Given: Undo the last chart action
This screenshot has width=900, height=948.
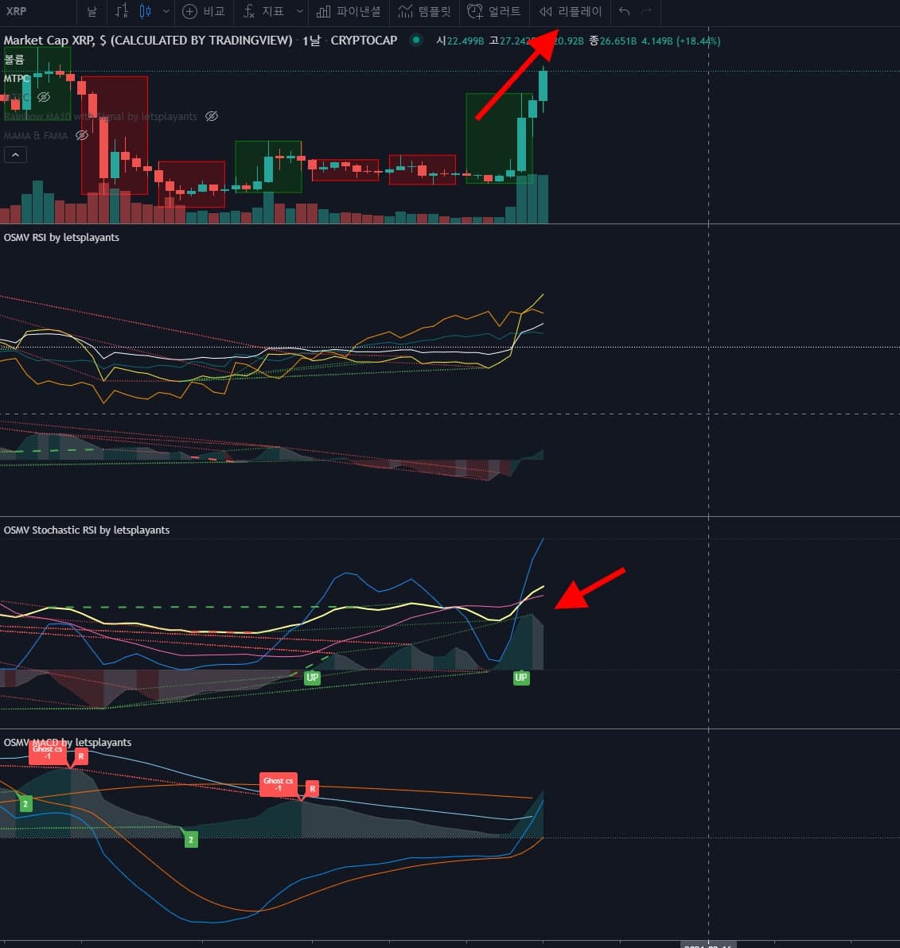Looking at the screenshot, I should pyautogui.click(x=624, y=11).
